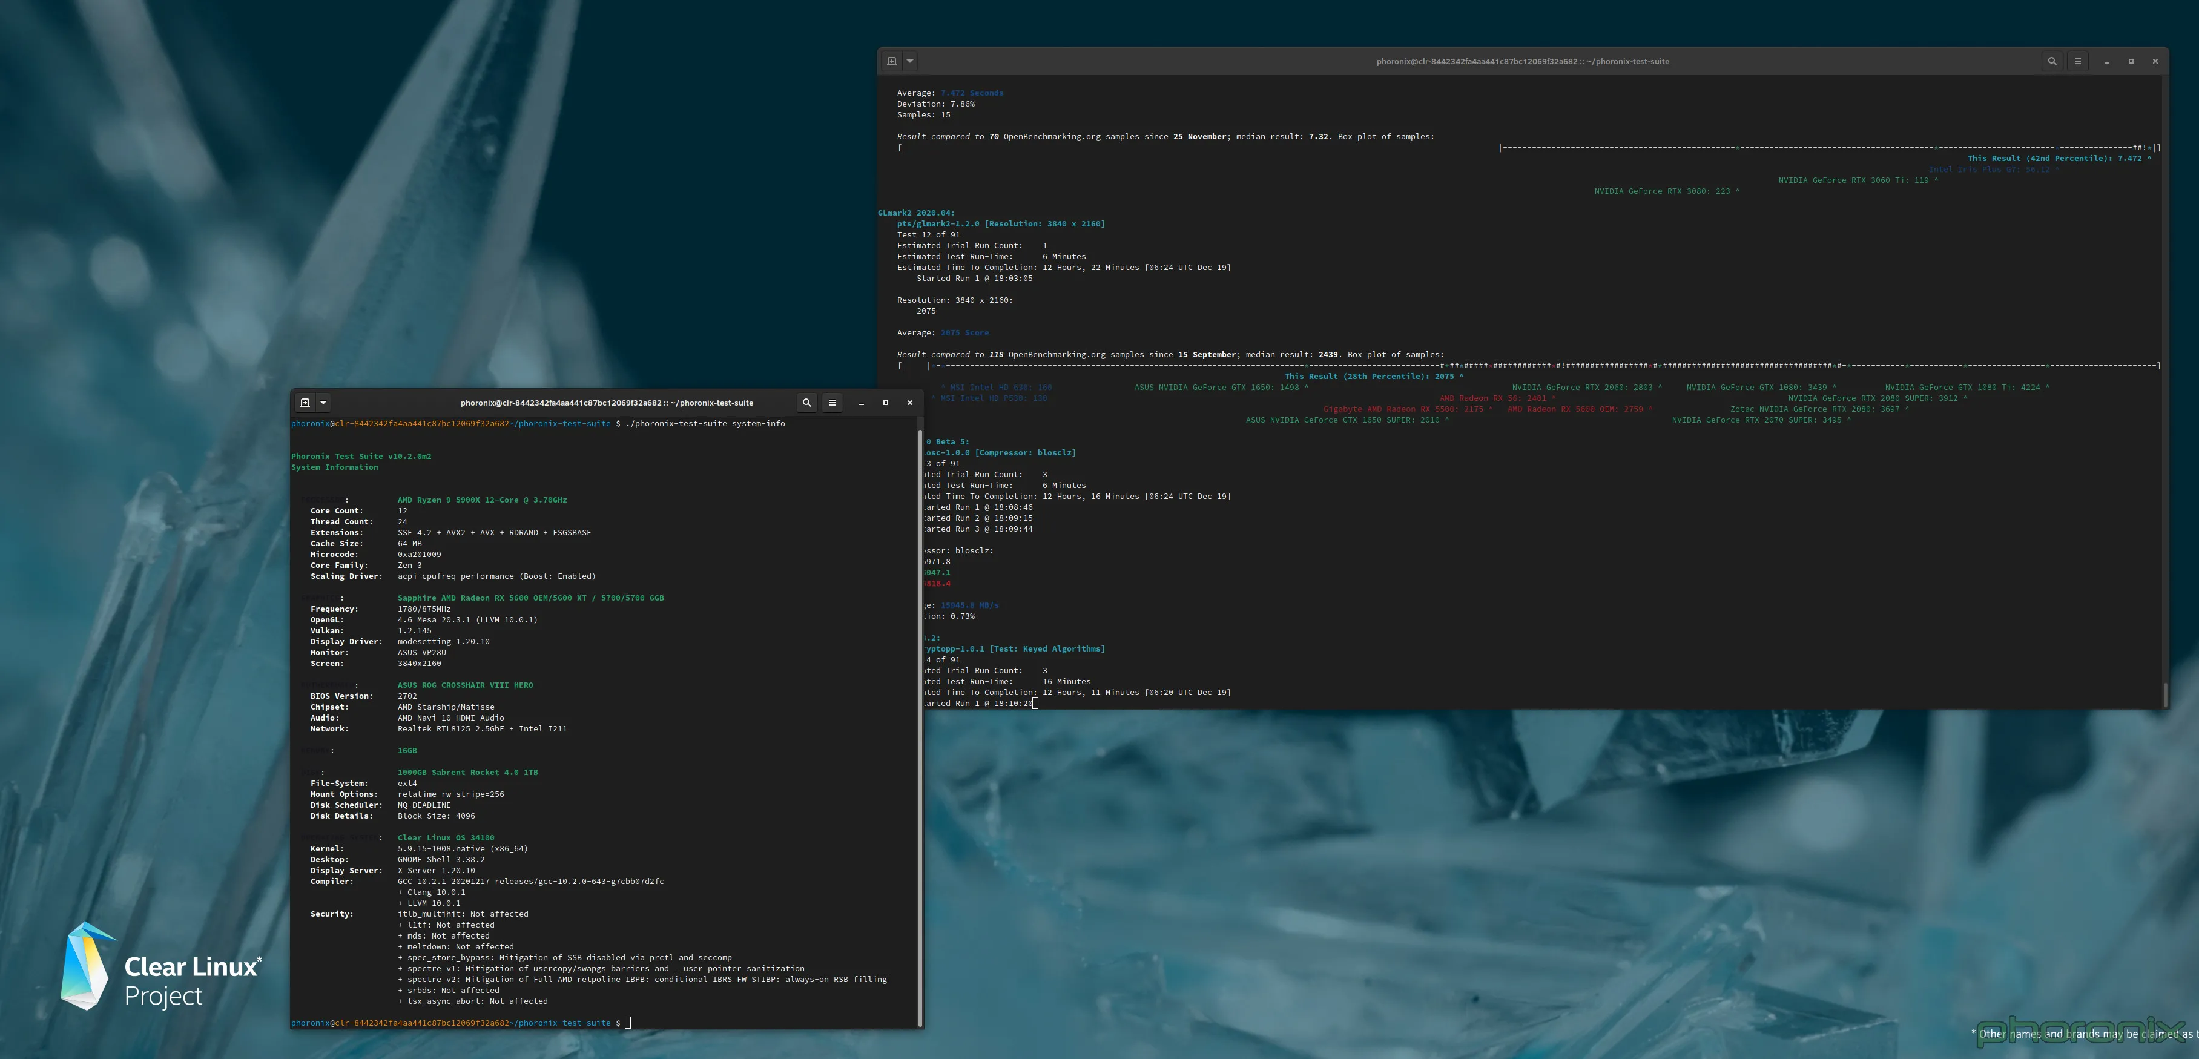
Task: Click This Result 28th Percentile marker
Action: [1371, 376]
